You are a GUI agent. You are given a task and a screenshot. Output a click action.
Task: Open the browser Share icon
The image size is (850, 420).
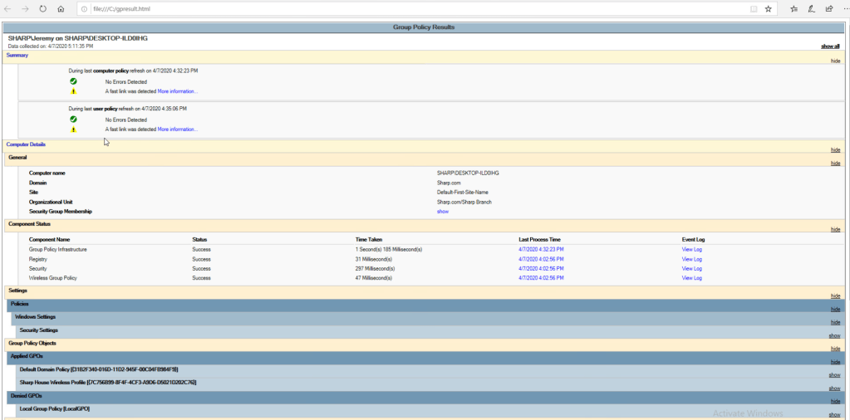[x=829, y=8]
